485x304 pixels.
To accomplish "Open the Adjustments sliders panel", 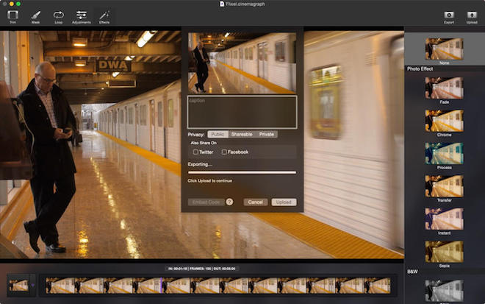I will [x=82, y=15].
